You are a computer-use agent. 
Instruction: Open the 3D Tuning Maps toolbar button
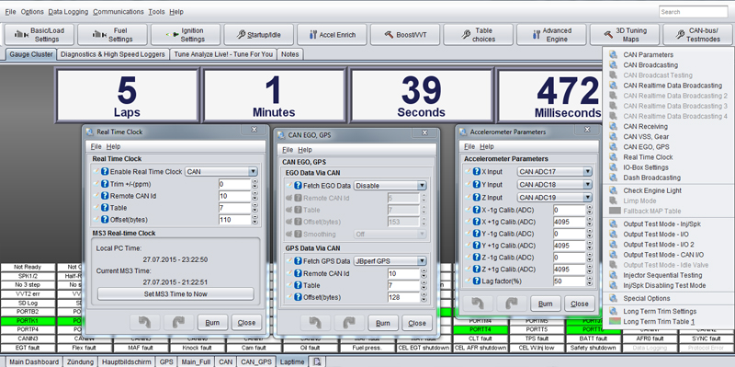tap(625, 35)
